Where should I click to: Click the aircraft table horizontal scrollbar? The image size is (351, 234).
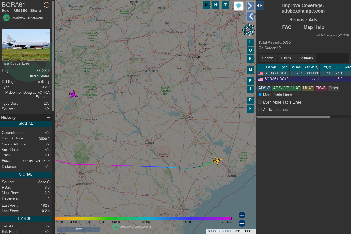pyautogui.click(x=293, y=117)
